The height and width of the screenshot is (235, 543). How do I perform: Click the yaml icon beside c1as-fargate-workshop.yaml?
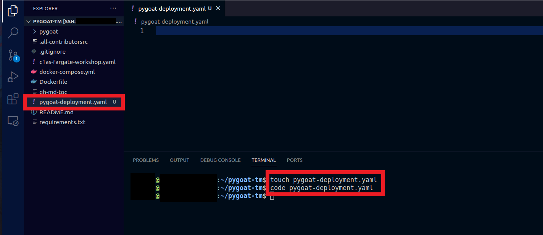(x=34, y=62)
